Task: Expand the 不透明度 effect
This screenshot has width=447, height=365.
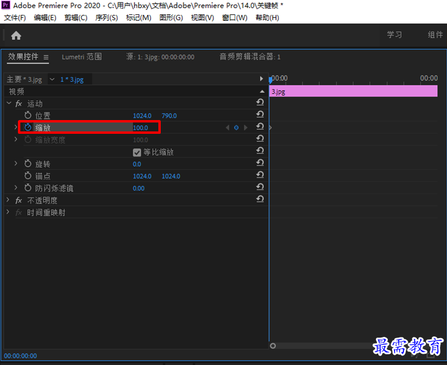Action: click(x=8, y=200)
